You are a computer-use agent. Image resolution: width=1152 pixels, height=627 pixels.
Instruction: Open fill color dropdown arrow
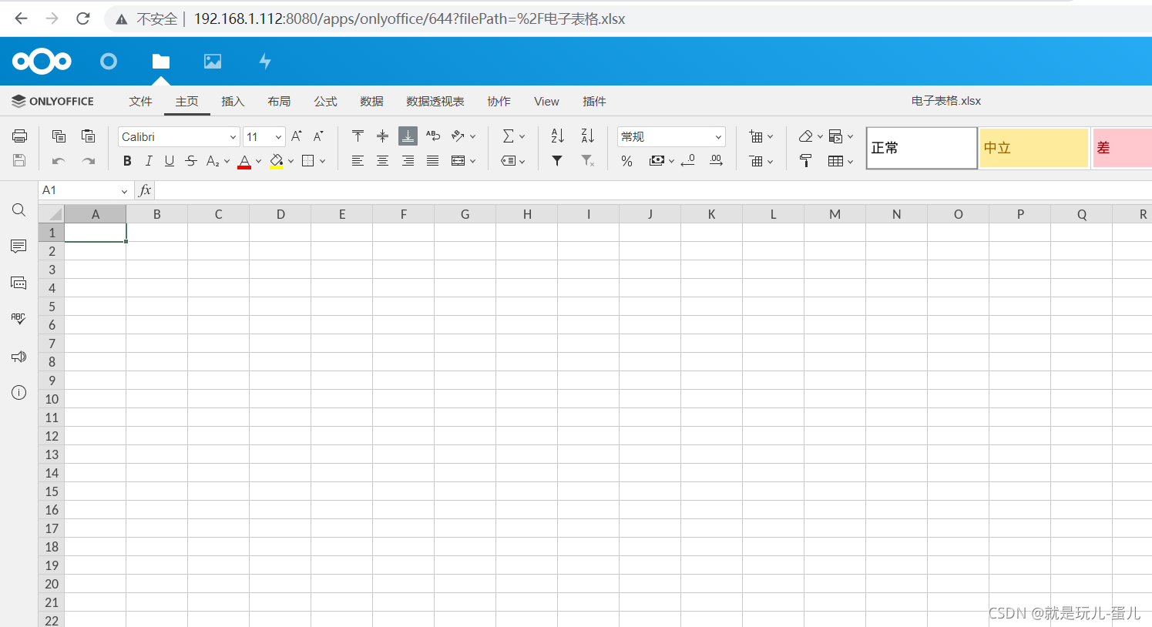(291, 162)
